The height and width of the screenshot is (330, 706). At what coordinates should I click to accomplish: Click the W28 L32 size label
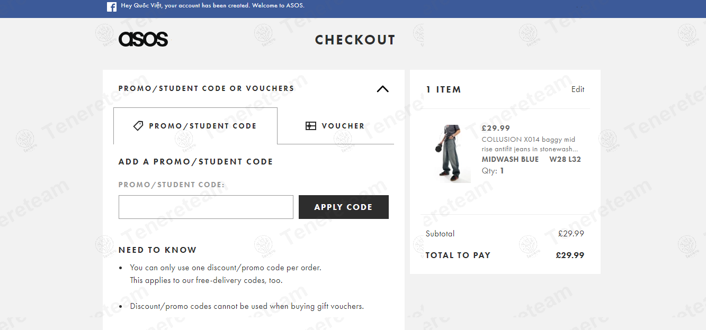click(565, 159)
